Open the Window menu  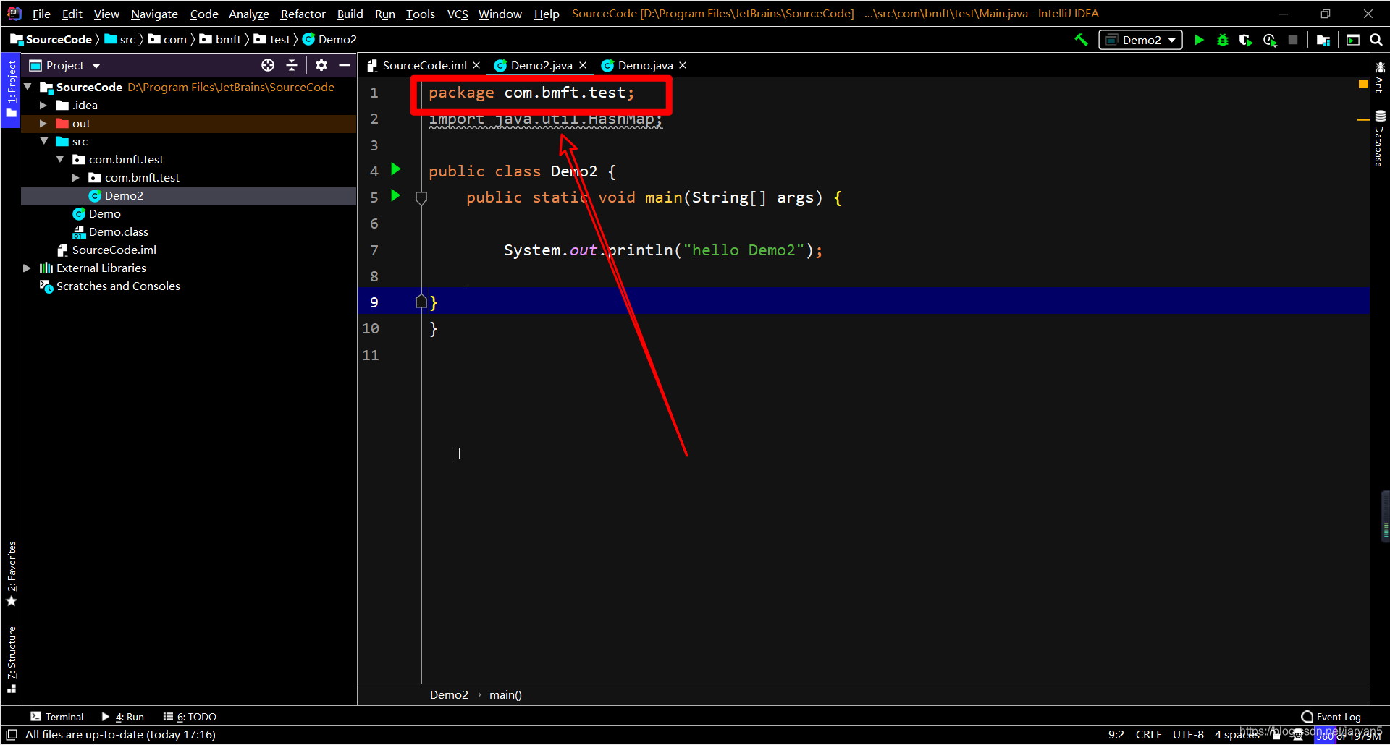click(500, 14)
